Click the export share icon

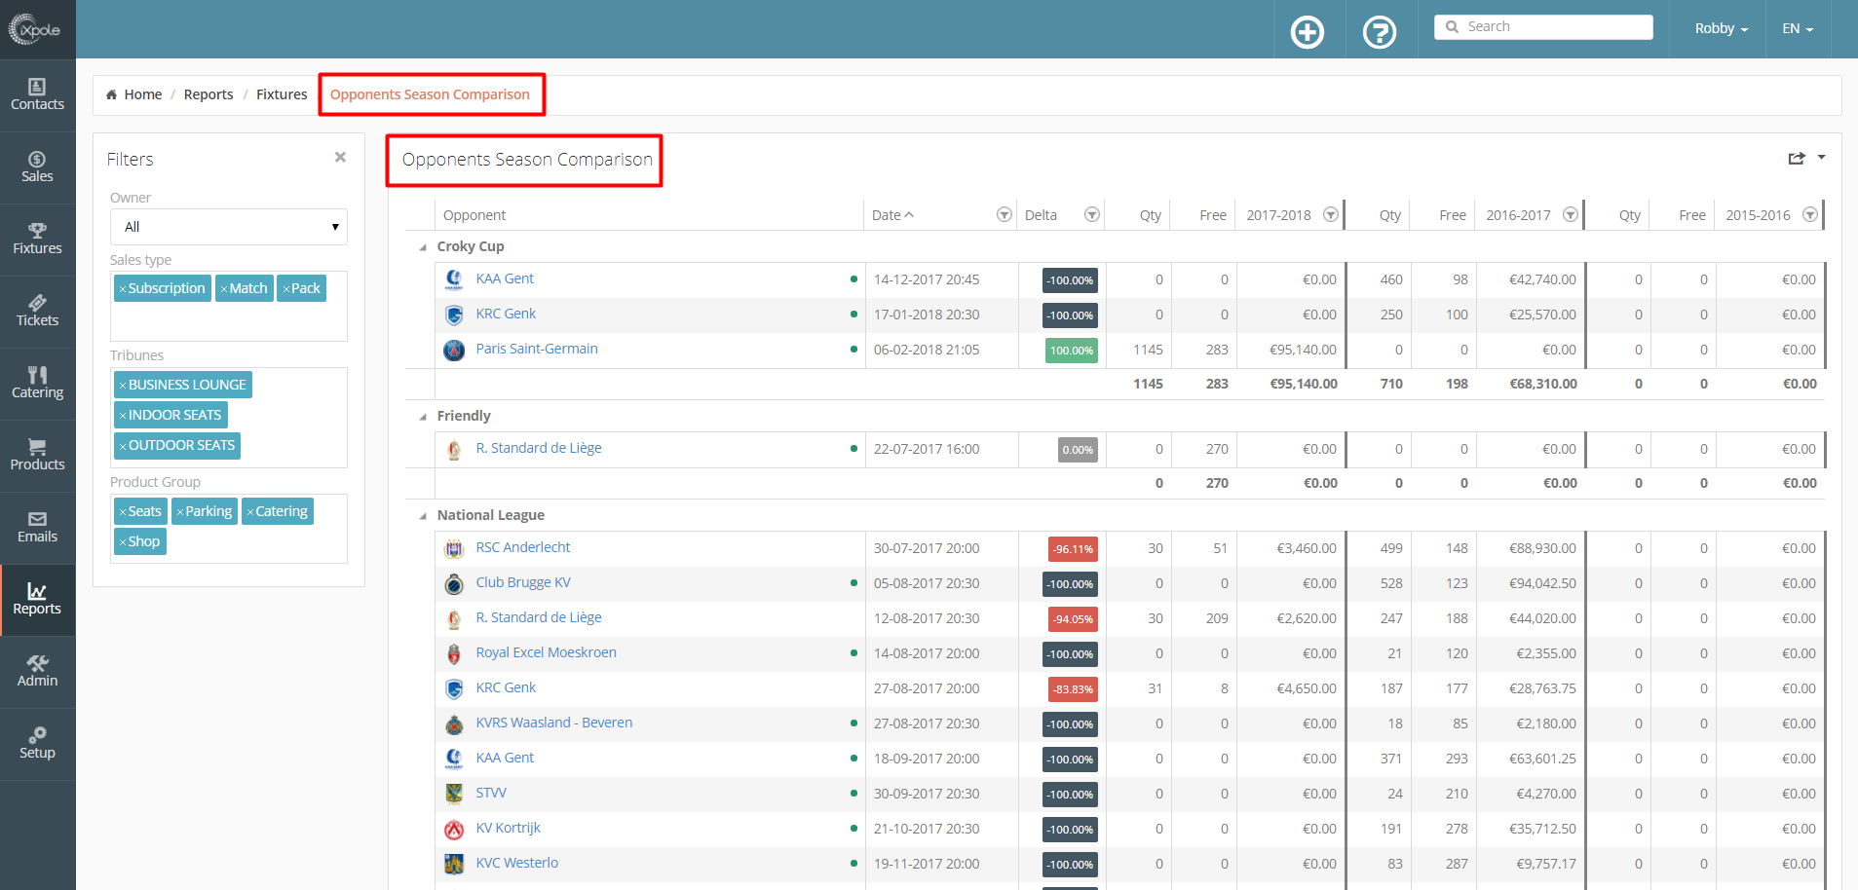pyautogui.click(x=1797, y=158)
